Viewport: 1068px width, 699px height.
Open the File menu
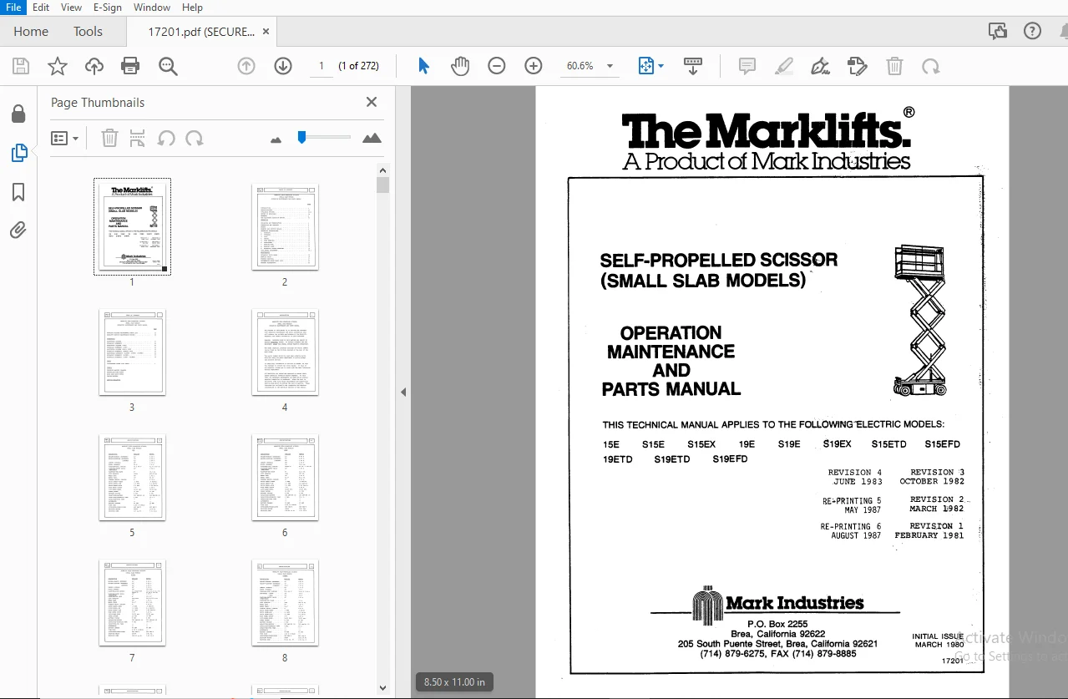coord(13,8)
